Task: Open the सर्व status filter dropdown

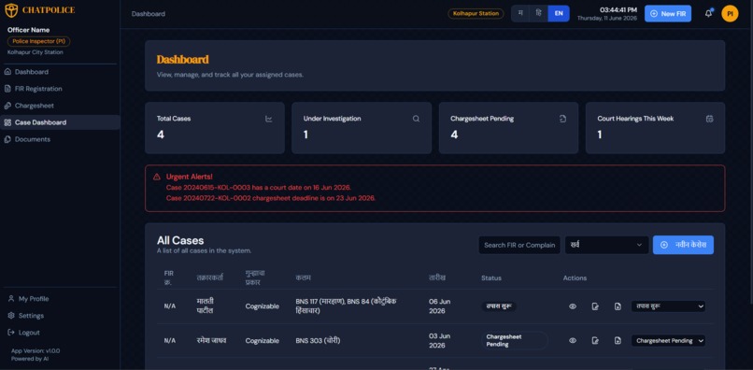Action: 606,245
